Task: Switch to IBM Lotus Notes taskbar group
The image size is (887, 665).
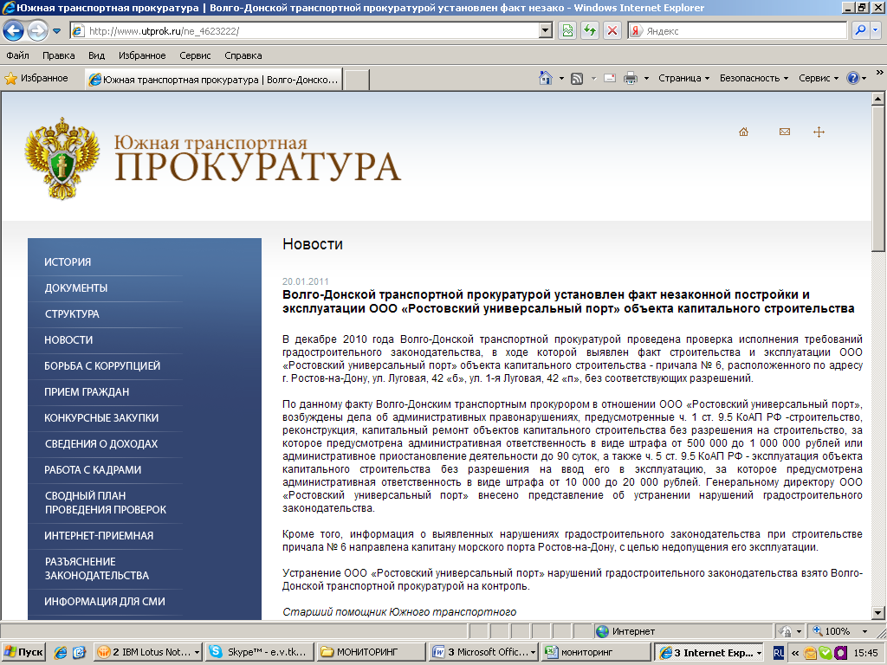Action: click(x=148, y=652)
